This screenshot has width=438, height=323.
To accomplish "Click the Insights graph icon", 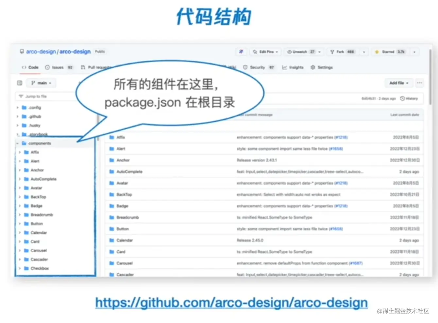I will [x=284, y=67].
